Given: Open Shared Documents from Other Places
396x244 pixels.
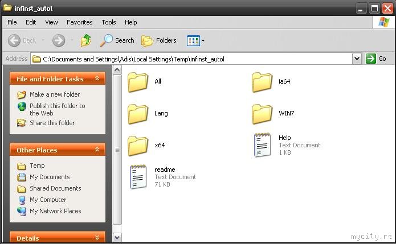Looking at the screenshot, I should (x=55, y=188).
